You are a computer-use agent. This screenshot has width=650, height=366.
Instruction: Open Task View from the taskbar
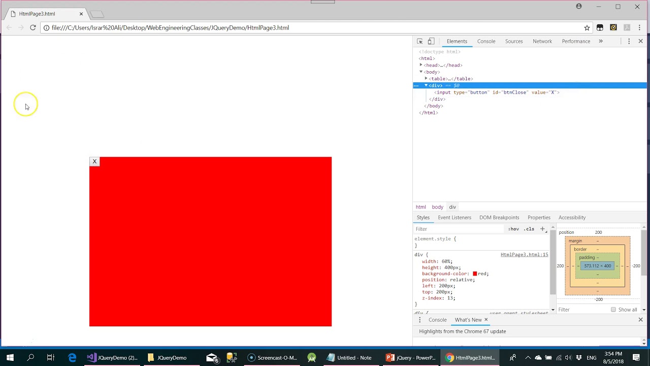point(50,357)
